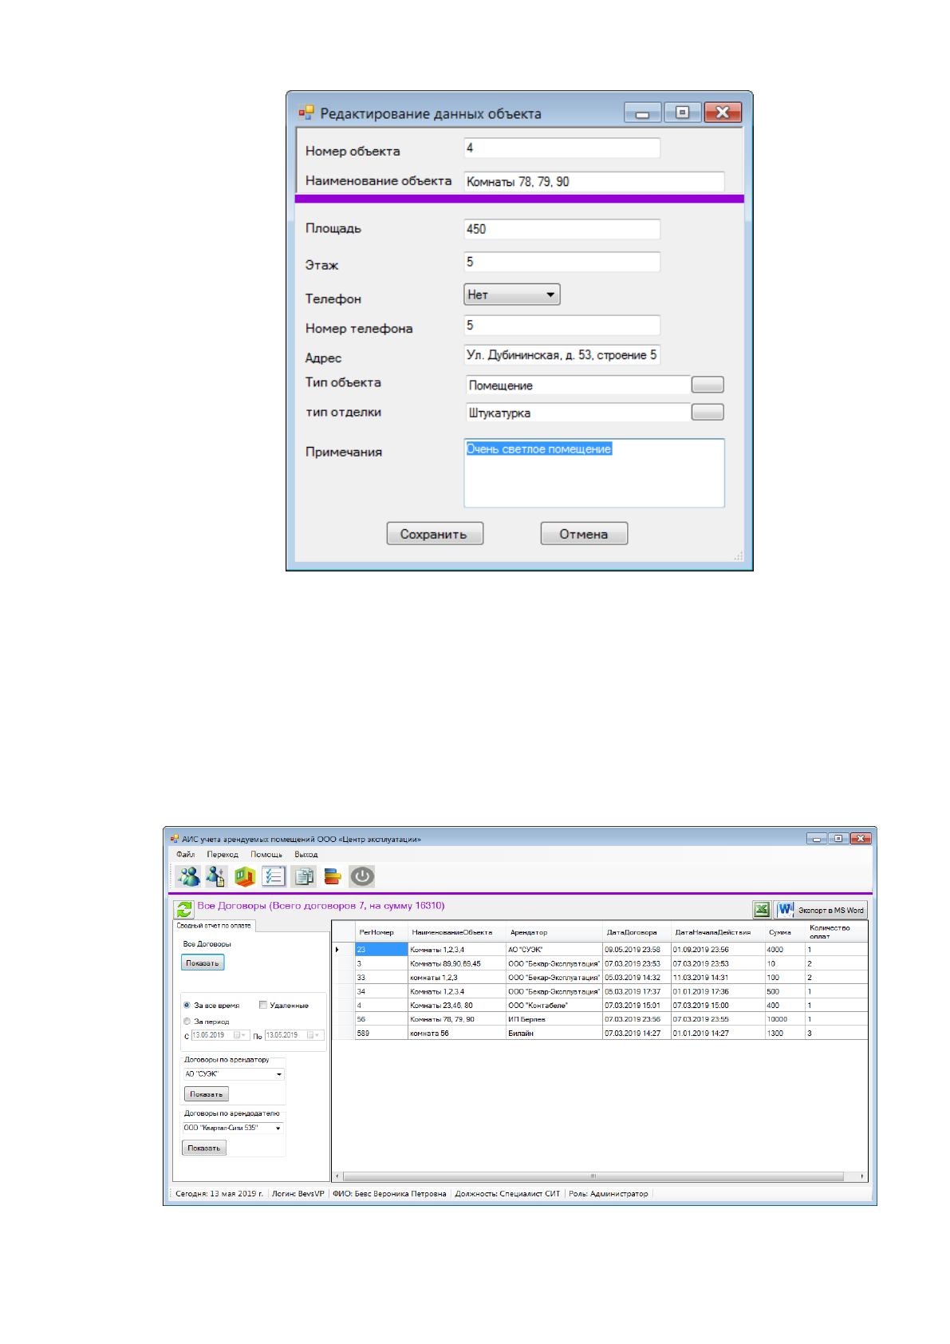Screen dimensions: 950x1344
Task: Open the landlord dropdown ООО "Квартал-Сити 535"
Action: (x=234, y=1128)
